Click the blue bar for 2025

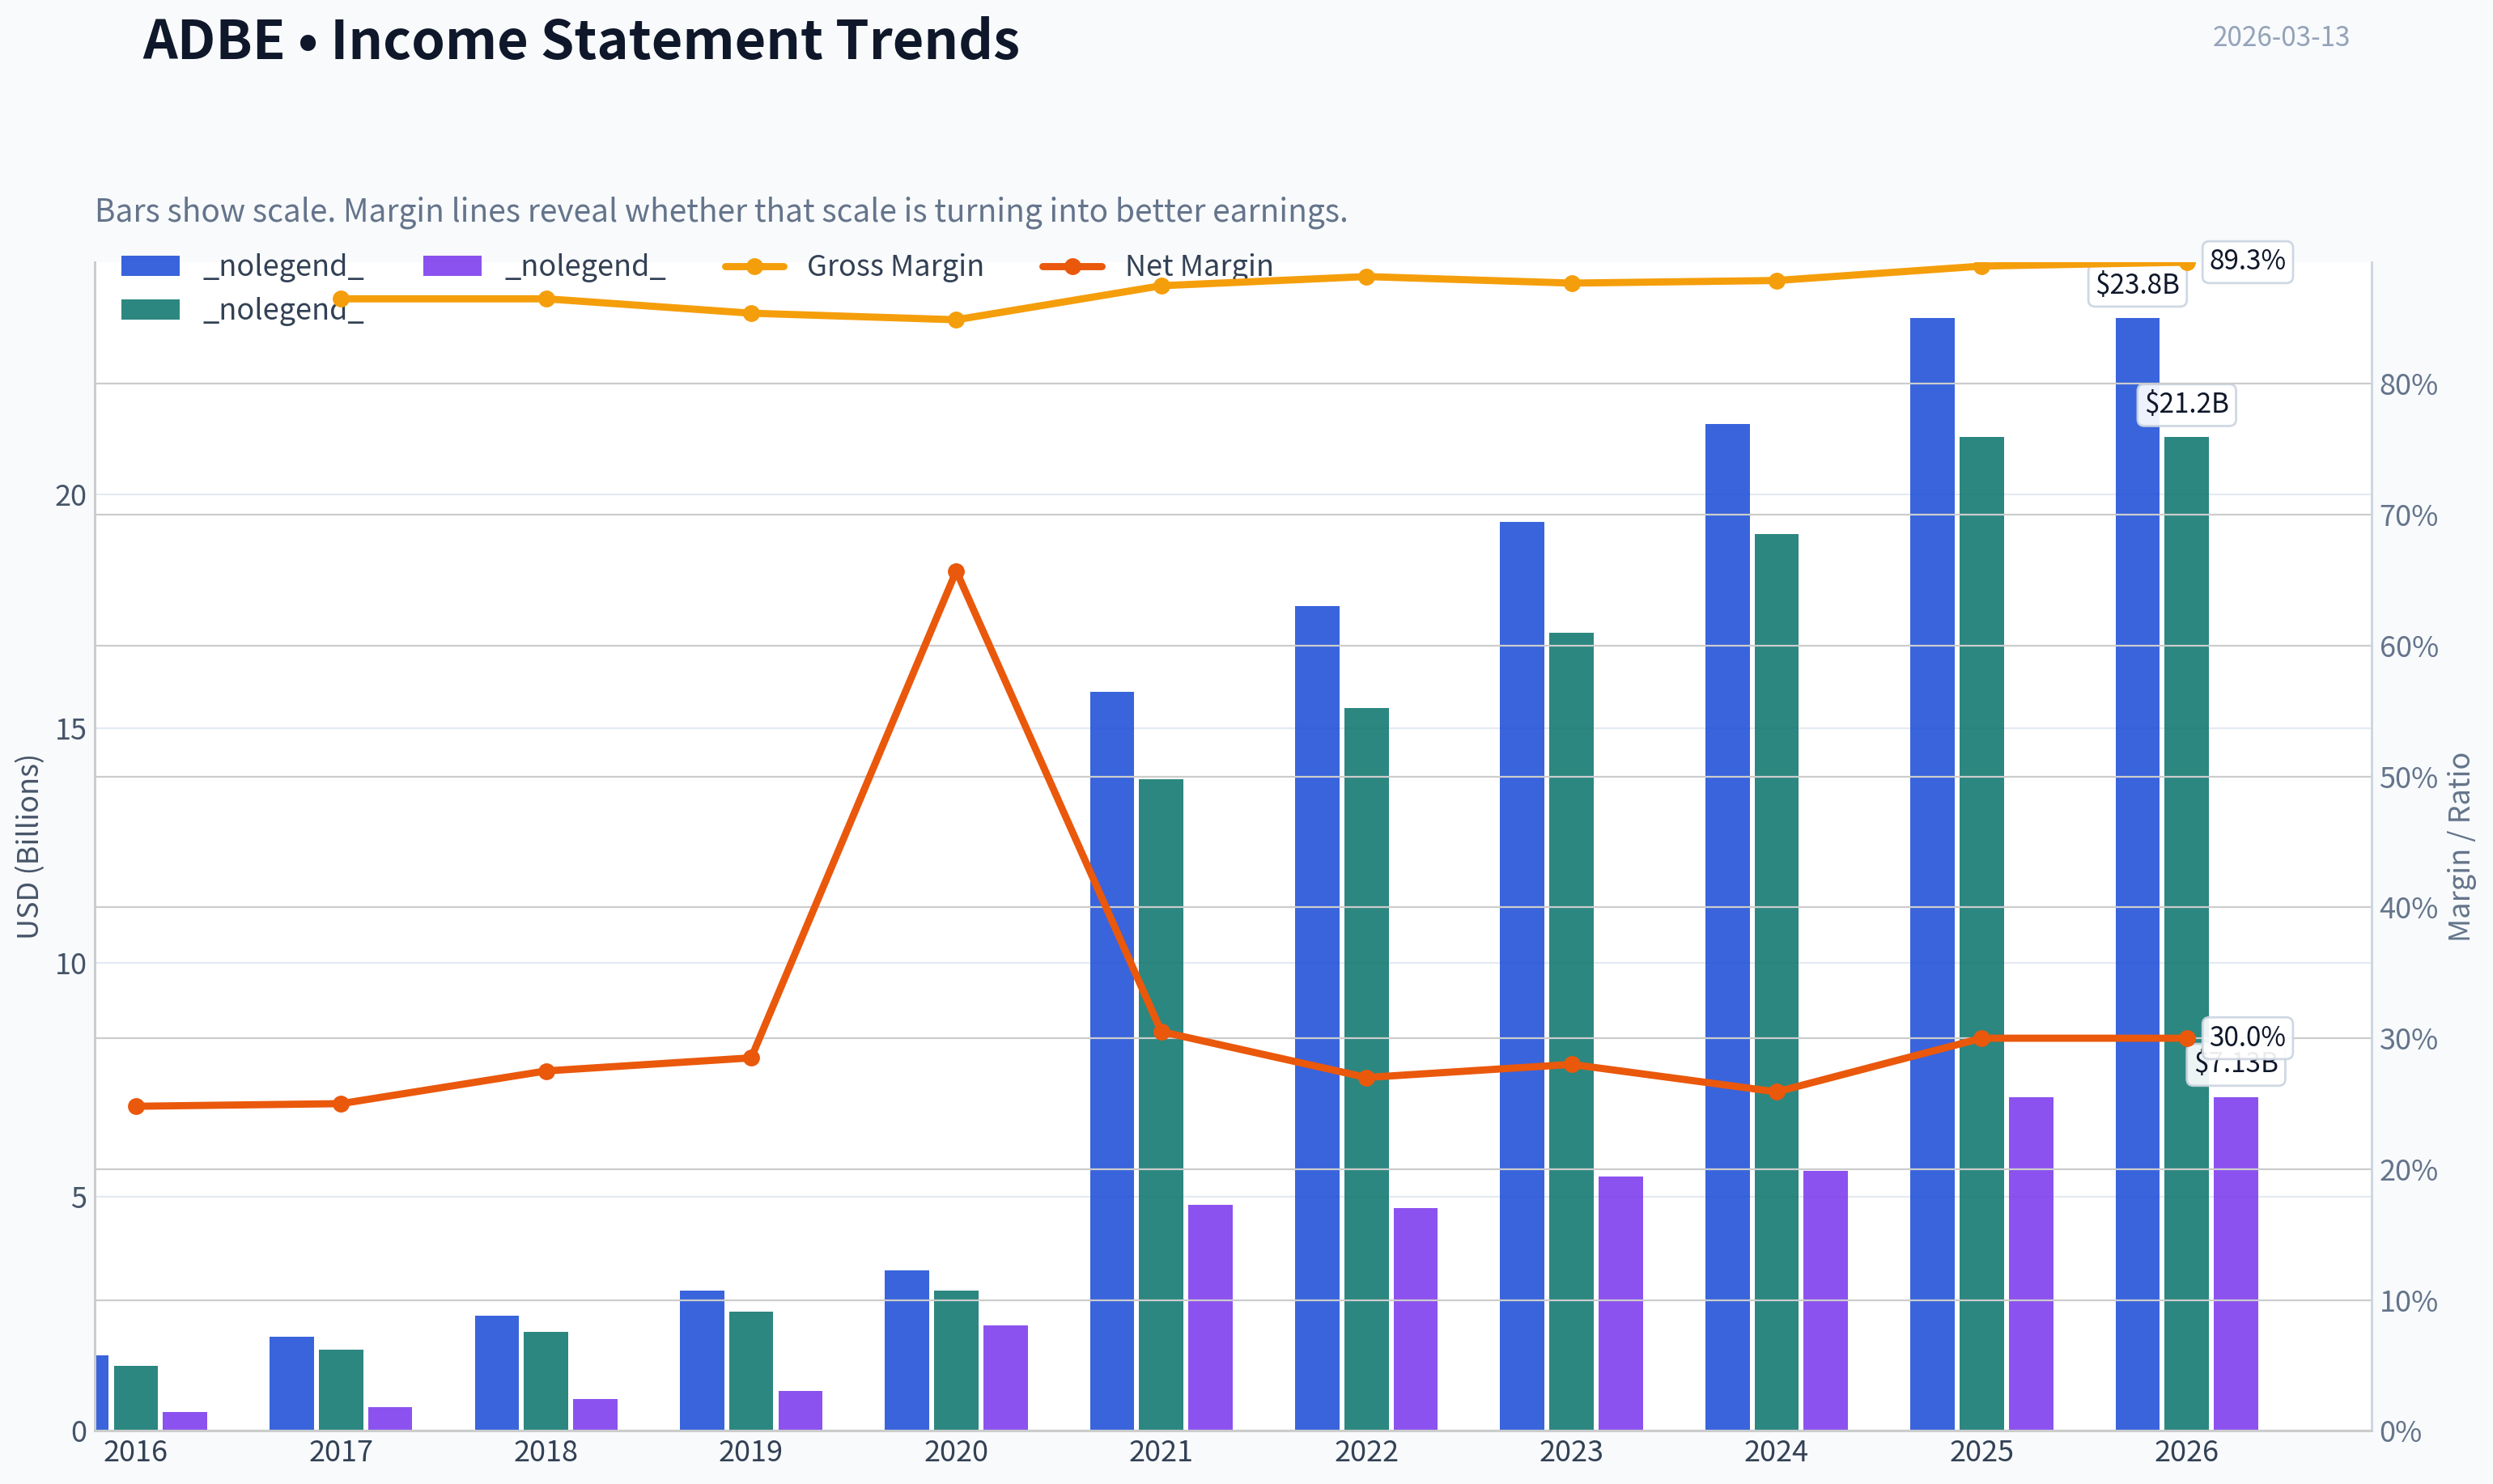coord(1932,874)
